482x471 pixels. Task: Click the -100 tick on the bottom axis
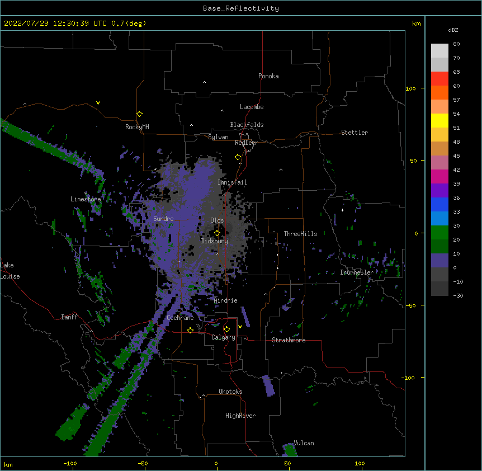(70, 463)
